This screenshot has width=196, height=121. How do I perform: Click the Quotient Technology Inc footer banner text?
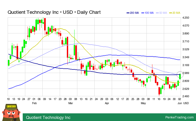coord(48,117)
